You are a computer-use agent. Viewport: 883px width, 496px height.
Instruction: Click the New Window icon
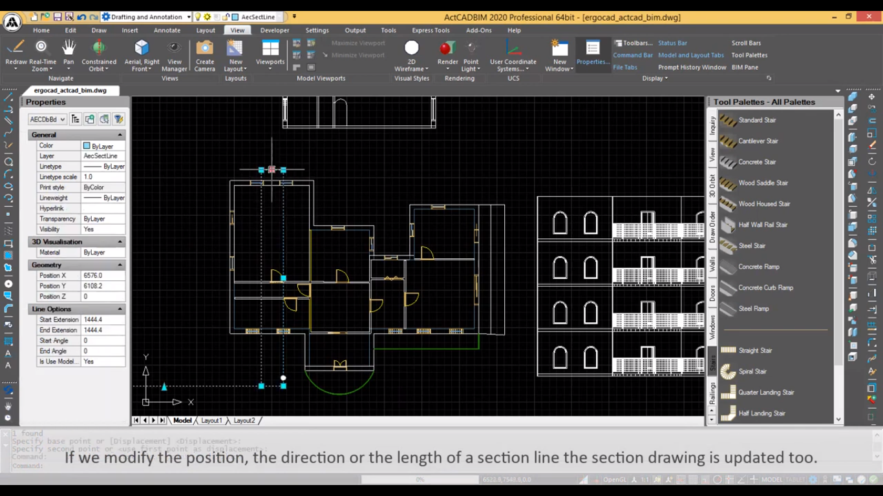(x=559, y=47)
